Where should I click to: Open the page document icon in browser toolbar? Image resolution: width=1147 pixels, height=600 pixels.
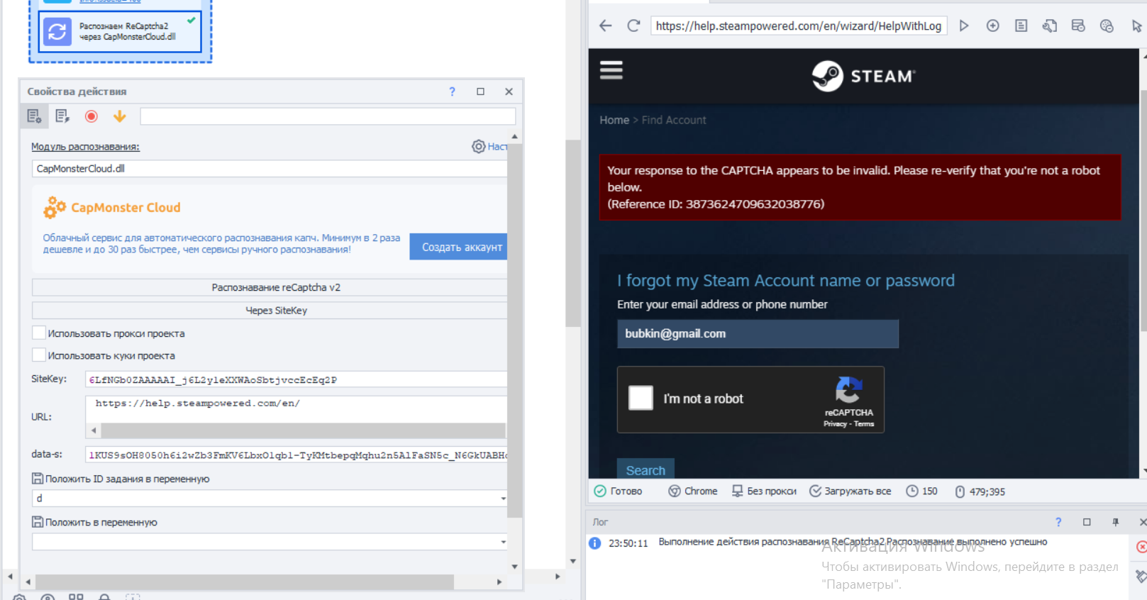tap(1021, 26)
